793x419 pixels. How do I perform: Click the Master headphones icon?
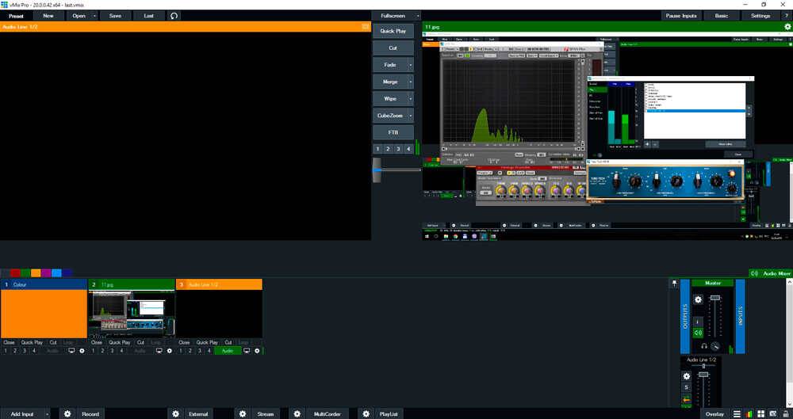pos(703,346)
